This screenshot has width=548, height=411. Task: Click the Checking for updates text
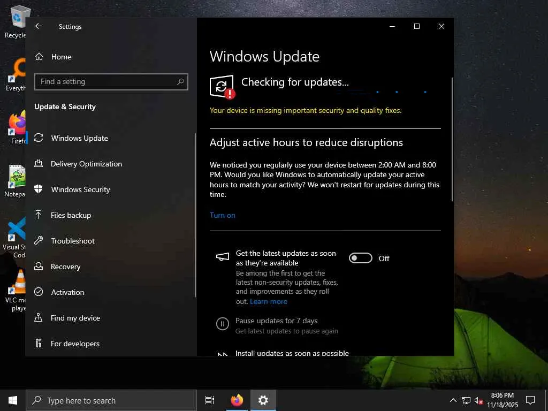[x=295, y=82]
